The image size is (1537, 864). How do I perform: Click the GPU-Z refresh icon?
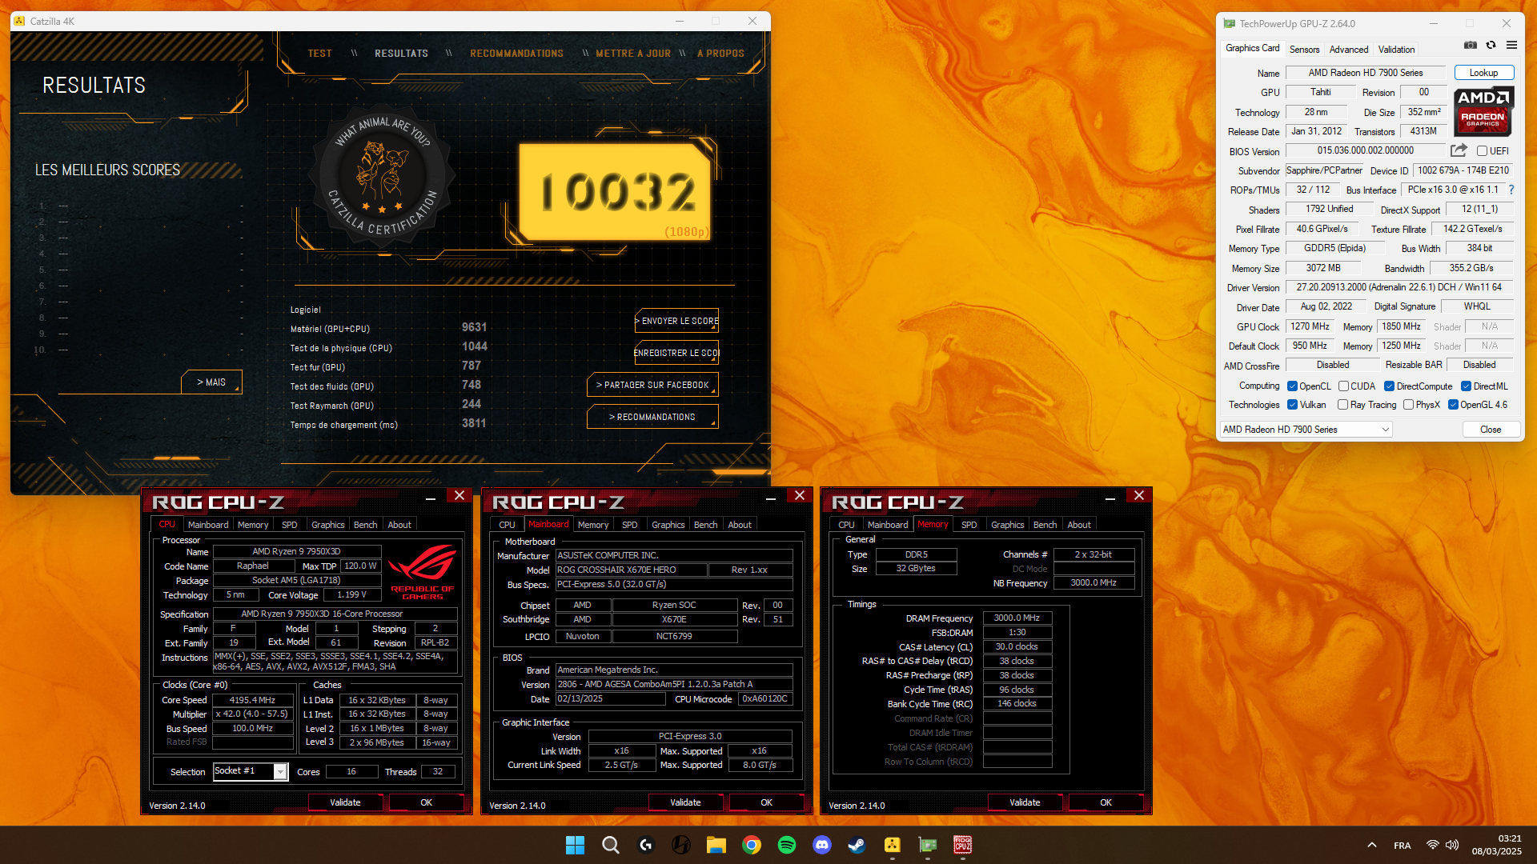[x=1491, y=46]
